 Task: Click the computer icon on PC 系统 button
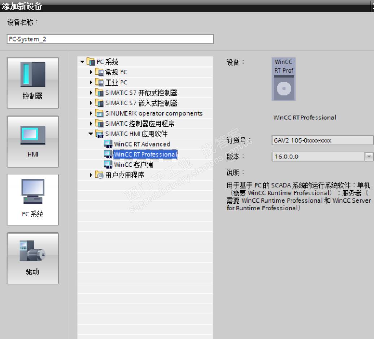pos(33,191)
